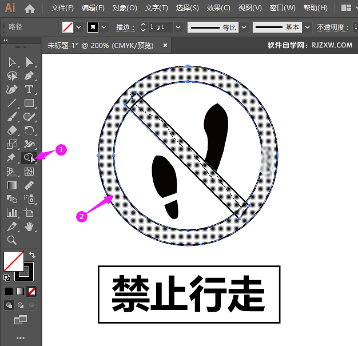Viewport: 358px width, 346px height.
Task: Open 基本 brush definition dropdown
Action: tap(308, 27)
